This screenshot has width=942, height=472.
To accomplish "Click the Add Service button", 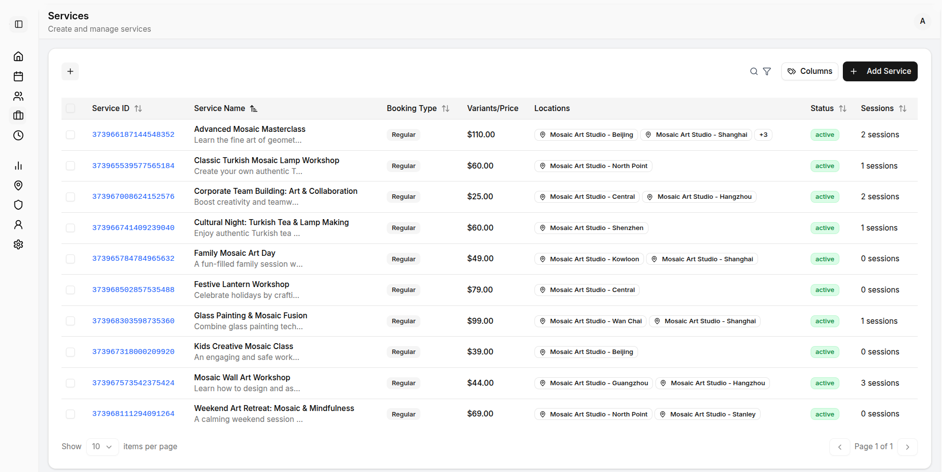I will 880,71.
